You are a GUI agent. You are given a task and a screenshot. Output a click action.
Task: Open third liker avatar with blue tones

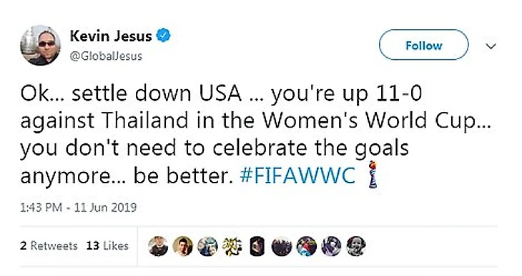point(207,246)
